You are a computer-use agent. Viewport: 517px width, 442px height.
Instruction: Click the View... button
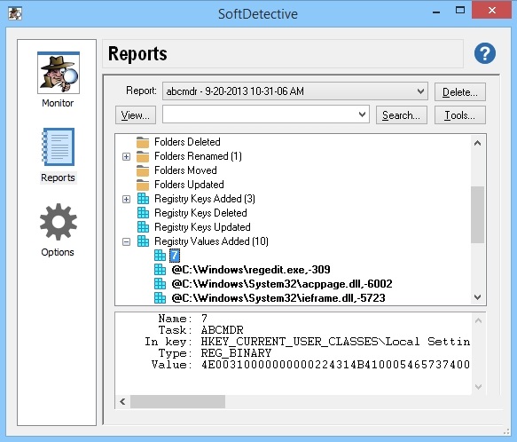pyautogui.click(x=136, y=114)
